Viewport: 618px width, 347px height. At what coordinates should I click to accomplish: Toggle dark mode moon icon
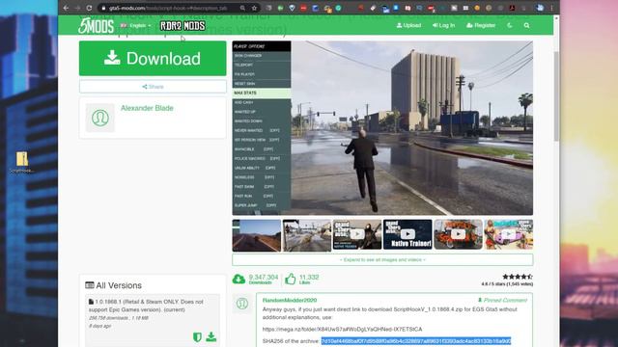click(x=509, y=25)
